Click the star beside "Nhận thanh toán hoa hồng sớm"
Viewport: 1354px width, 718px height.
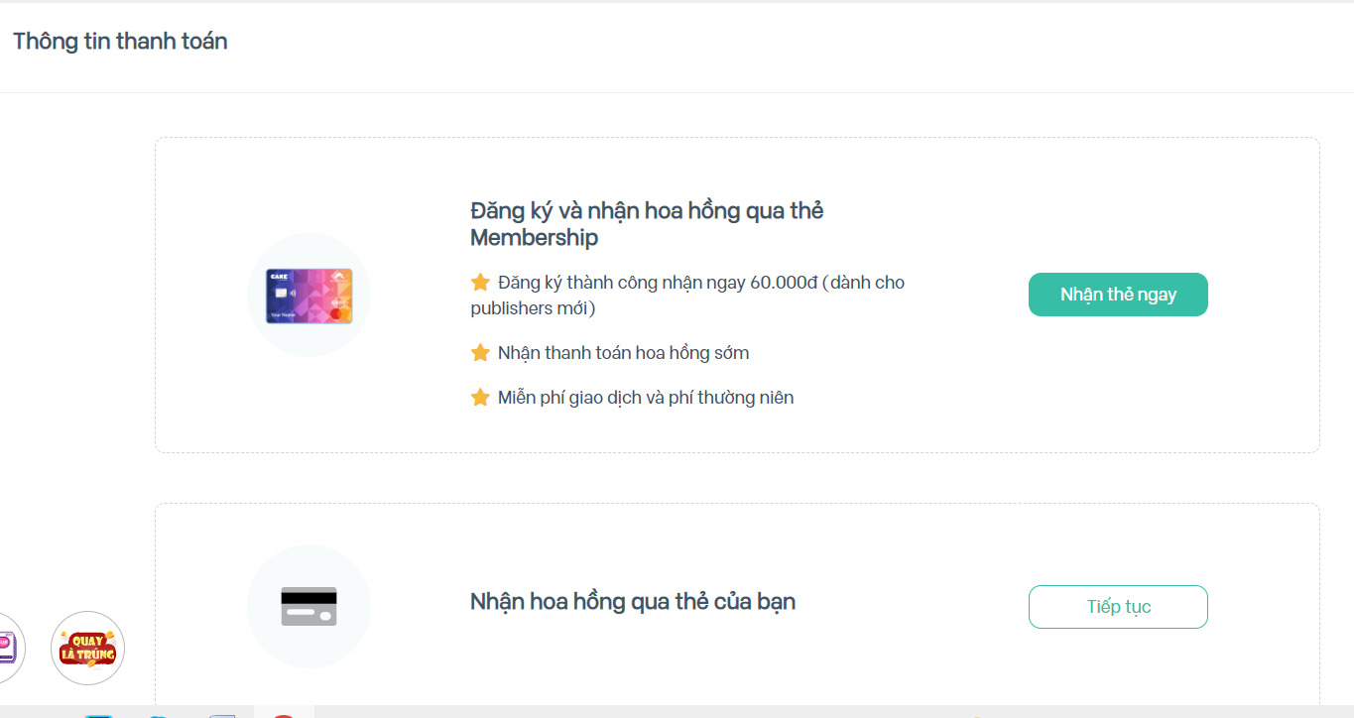[480, 351]
